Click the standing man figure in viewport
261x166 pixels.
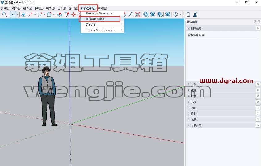pos(48,97)
